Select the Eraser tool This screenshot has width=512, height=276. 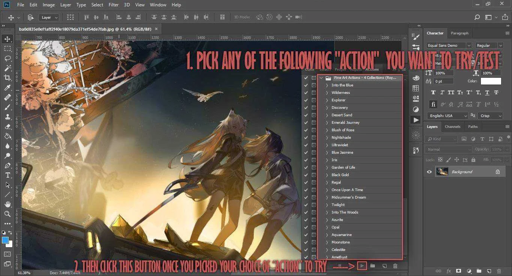point(7,127)
